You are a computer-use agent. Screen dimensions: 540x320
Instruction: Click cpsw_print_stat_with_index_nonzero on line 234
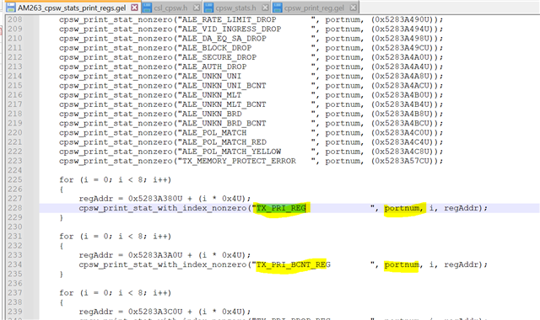(163, 264)
